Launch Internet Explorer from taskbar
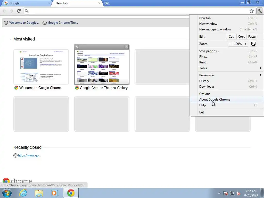The image size is (264, 198). coord(23,193)
